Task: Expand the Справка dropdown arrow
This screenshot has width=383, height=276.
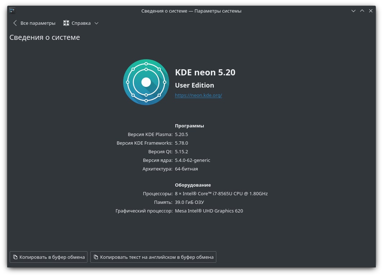Action: [96, 23]
